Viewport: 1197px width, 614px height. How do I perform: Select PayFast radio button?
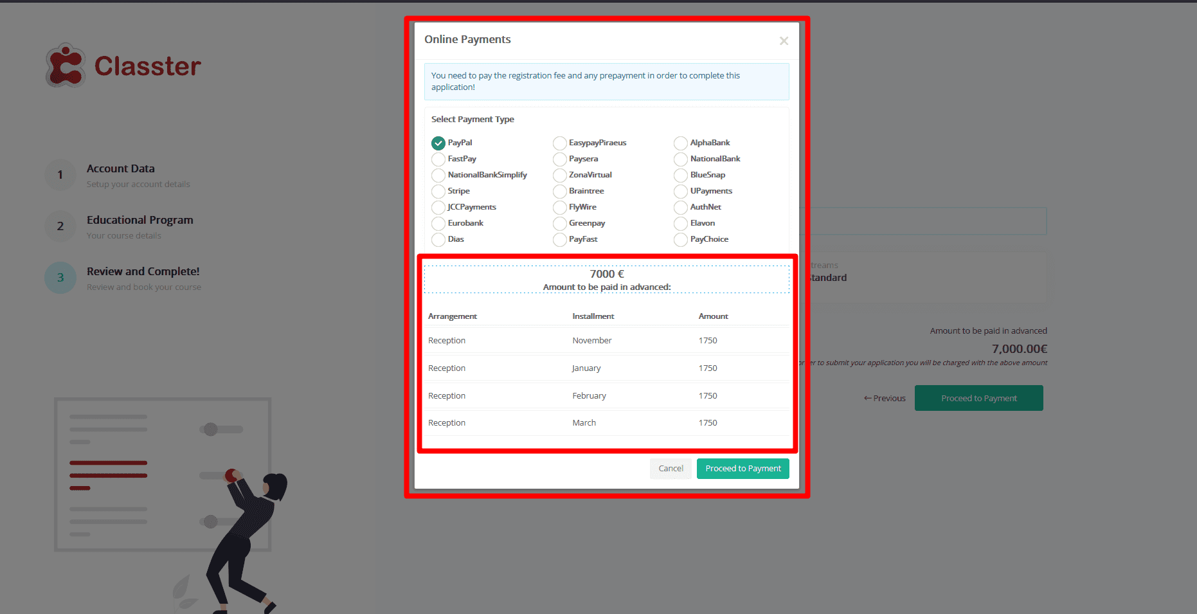pyautogui.click(x=560, y=239)
